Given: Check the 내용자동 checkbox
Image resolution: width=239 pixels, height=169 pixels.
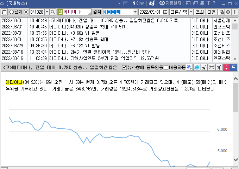Looking at the screenshot, I should [x=166, y=67].
